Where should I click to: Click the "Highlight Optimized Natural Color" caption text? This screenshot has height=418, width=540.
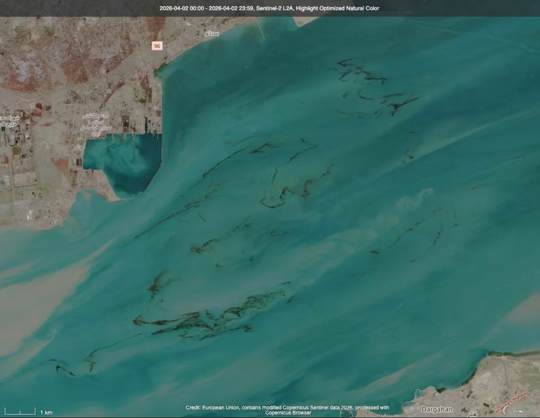pos(337,8)
